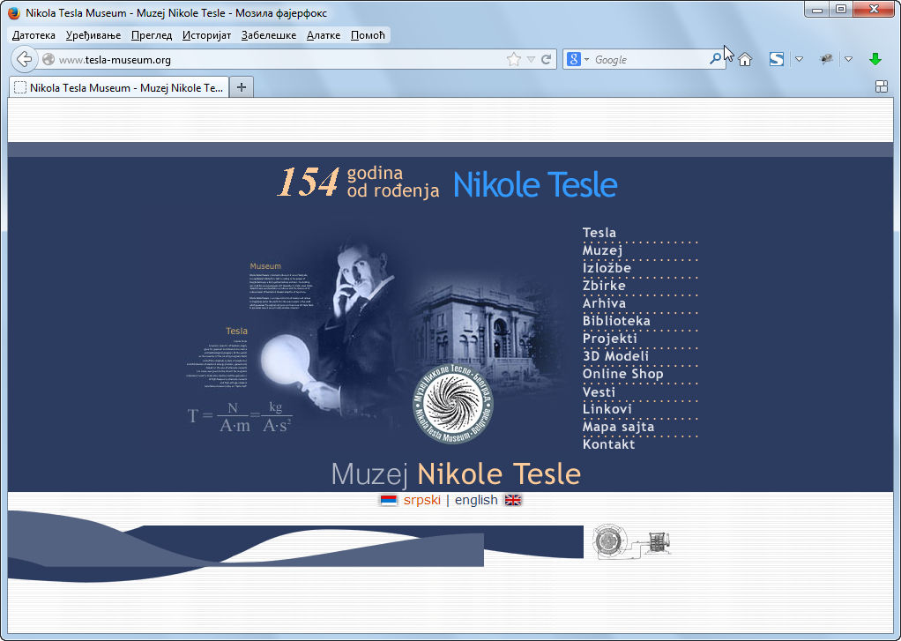This screenshot has height=641, width=901.
Task: Expand the dropdown beside the bug icon
Action: coord(848,59)
